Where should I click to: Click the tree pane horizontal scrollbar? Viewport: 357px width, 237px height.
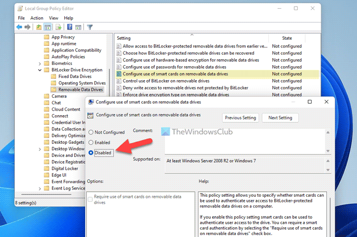pyautogui.click(x=46, y=195)
